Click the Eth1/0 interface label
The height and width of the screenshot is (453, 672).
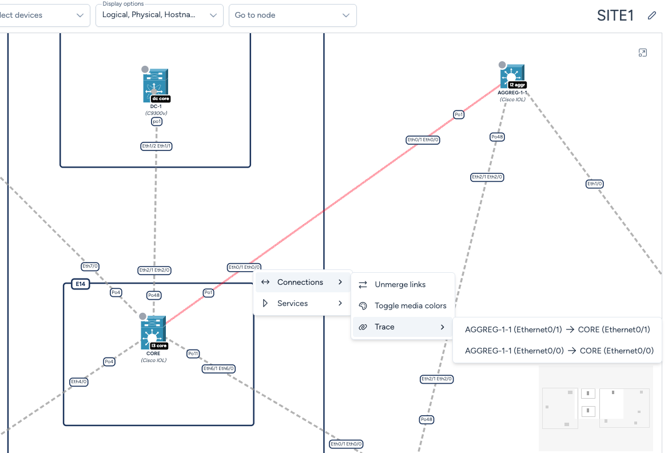[x=594, y=184]
